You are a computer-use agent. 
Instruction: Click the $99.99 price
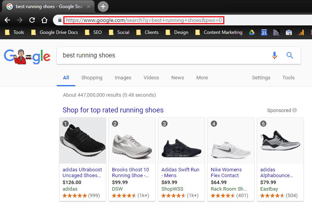click(120, 183)
